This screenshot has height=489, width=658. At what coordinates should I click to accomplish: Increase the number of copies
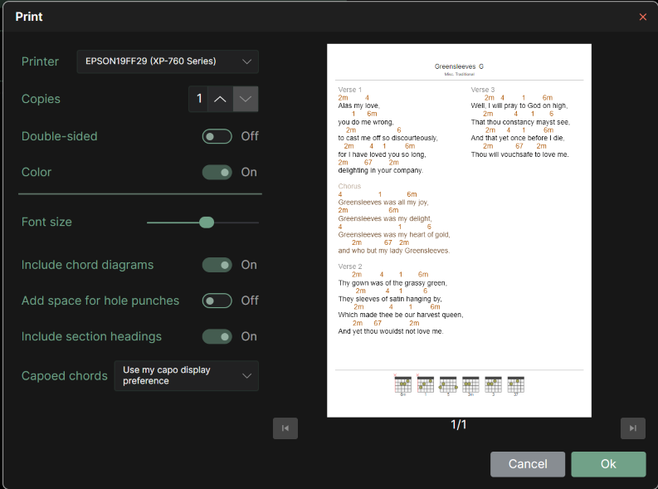(220, 99)
